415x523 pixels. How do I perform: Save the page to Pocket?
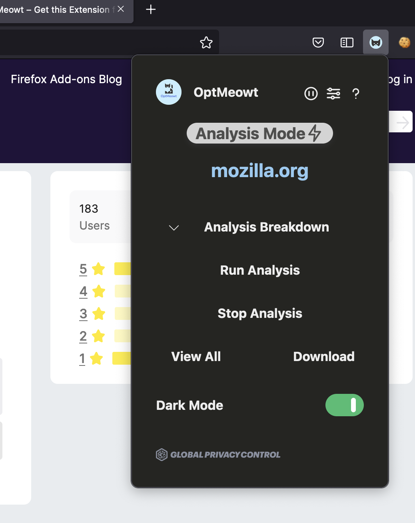318,42
